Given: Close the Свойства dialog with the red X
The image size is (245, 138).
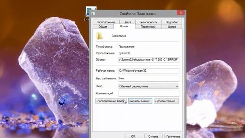Looking at the screenshot, I should pyautogui.click(x=181, y=13).
